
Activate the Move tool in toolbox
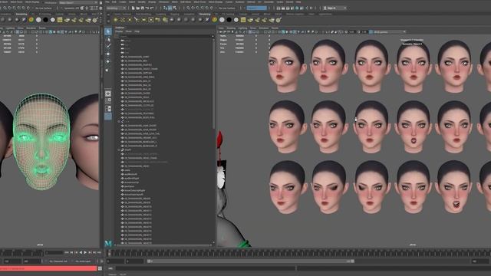coord(108,54)
